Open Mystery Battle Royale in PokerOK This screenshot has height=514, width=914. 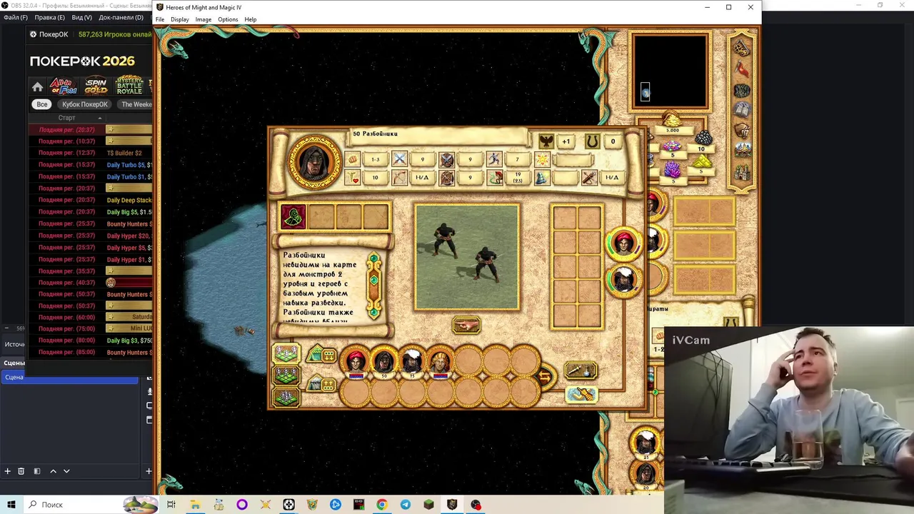(129, 86)
